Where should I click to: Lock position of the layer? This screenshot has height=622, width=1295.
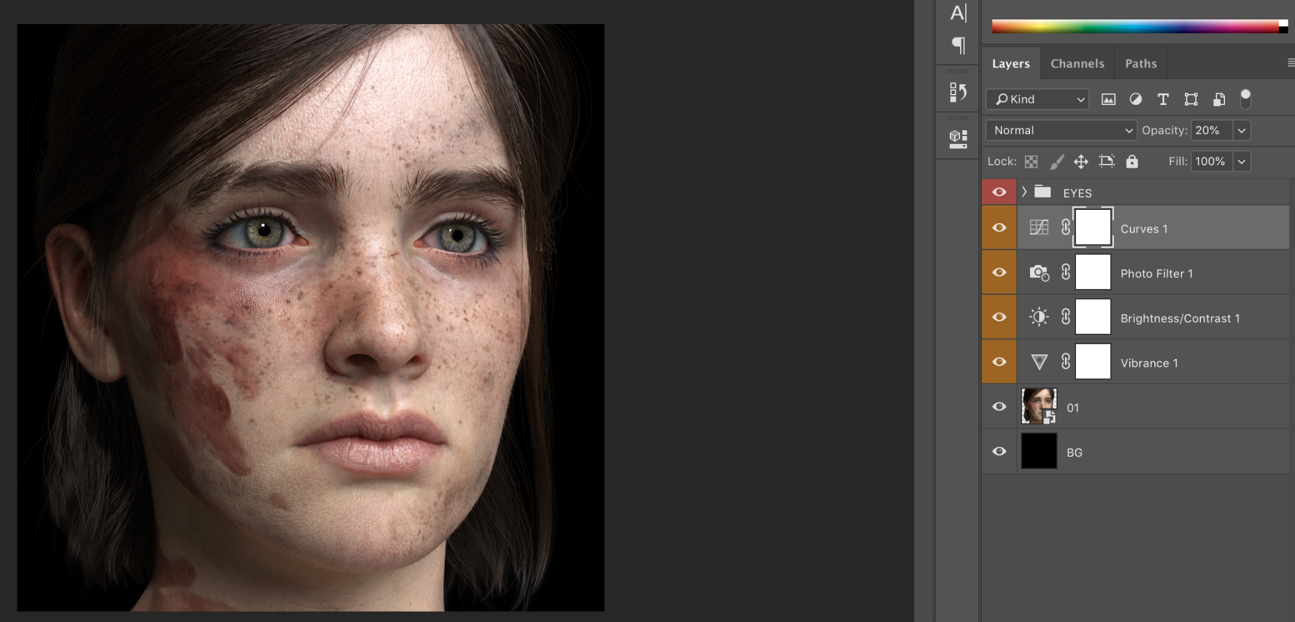point(1081,161)
